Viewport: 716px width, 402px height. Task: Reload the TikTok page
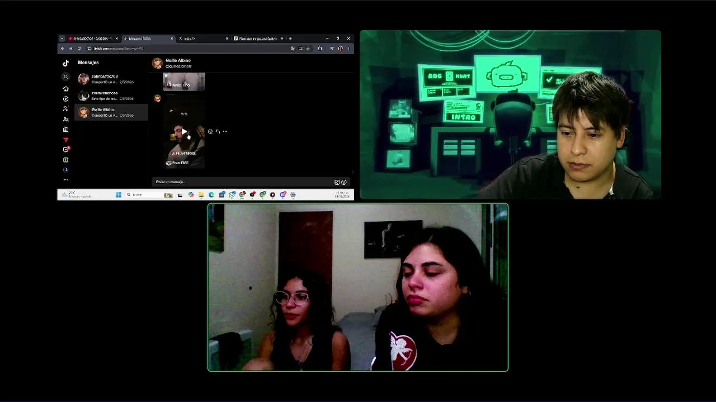tap(79, 49)
